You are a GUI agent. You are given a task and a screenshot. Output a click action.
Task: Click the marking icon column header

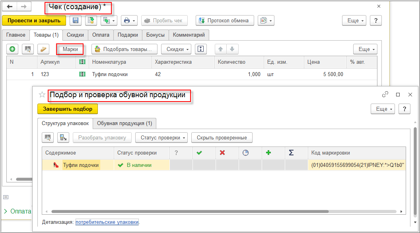click(x=82, y=62)
